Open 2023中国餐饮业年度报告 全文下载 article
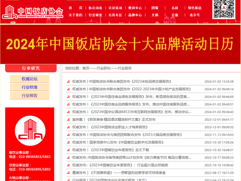This screenshot has height=181, width=241. point(111,150)
